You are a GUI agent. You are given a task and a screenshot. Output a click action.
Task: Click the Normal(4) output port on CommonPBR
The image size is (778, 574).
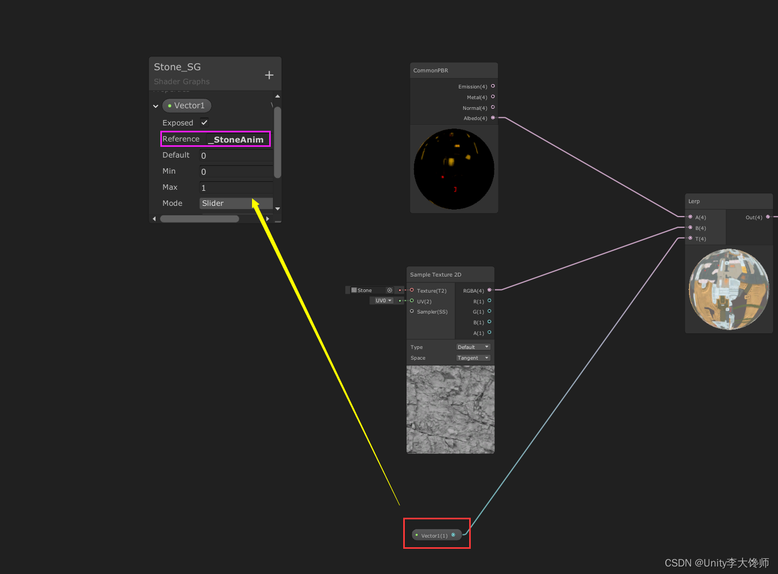pos(493,107)
